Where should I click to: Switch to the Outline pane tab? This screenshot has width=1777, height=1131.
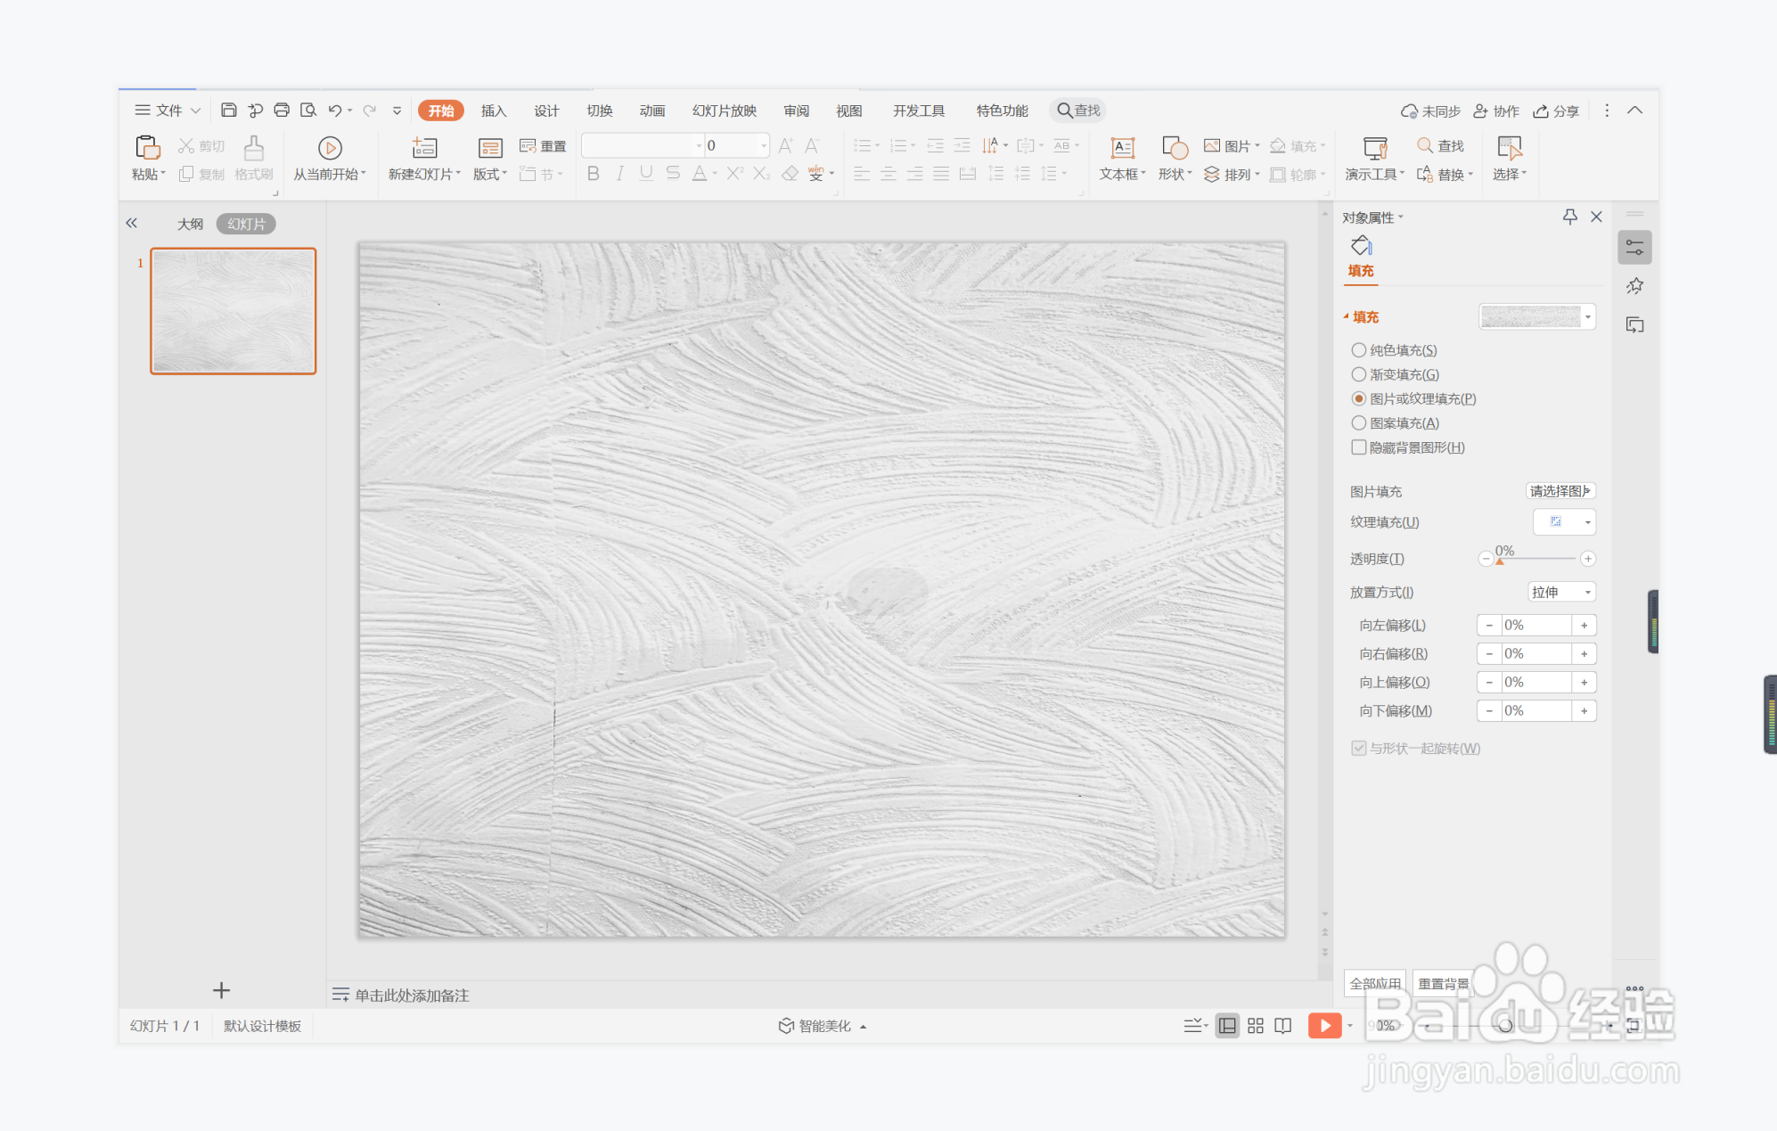(x=190, y=224)
